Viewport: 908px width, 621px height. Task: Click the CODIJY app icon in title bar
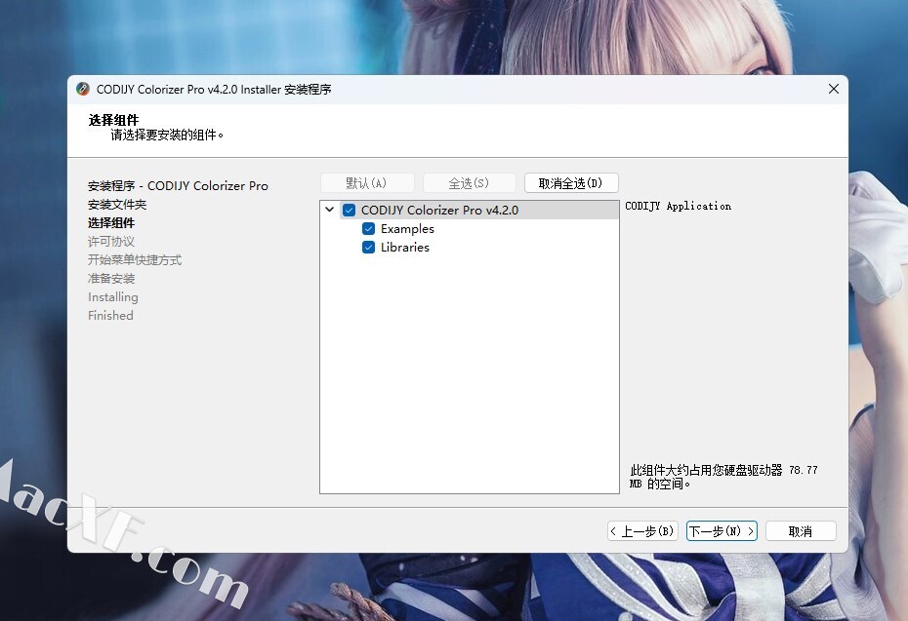pos(84,90)
